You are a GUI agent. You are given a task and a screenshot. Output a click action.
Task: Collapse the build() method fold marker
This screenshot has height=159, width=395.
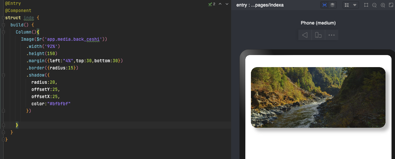[3, 25]
